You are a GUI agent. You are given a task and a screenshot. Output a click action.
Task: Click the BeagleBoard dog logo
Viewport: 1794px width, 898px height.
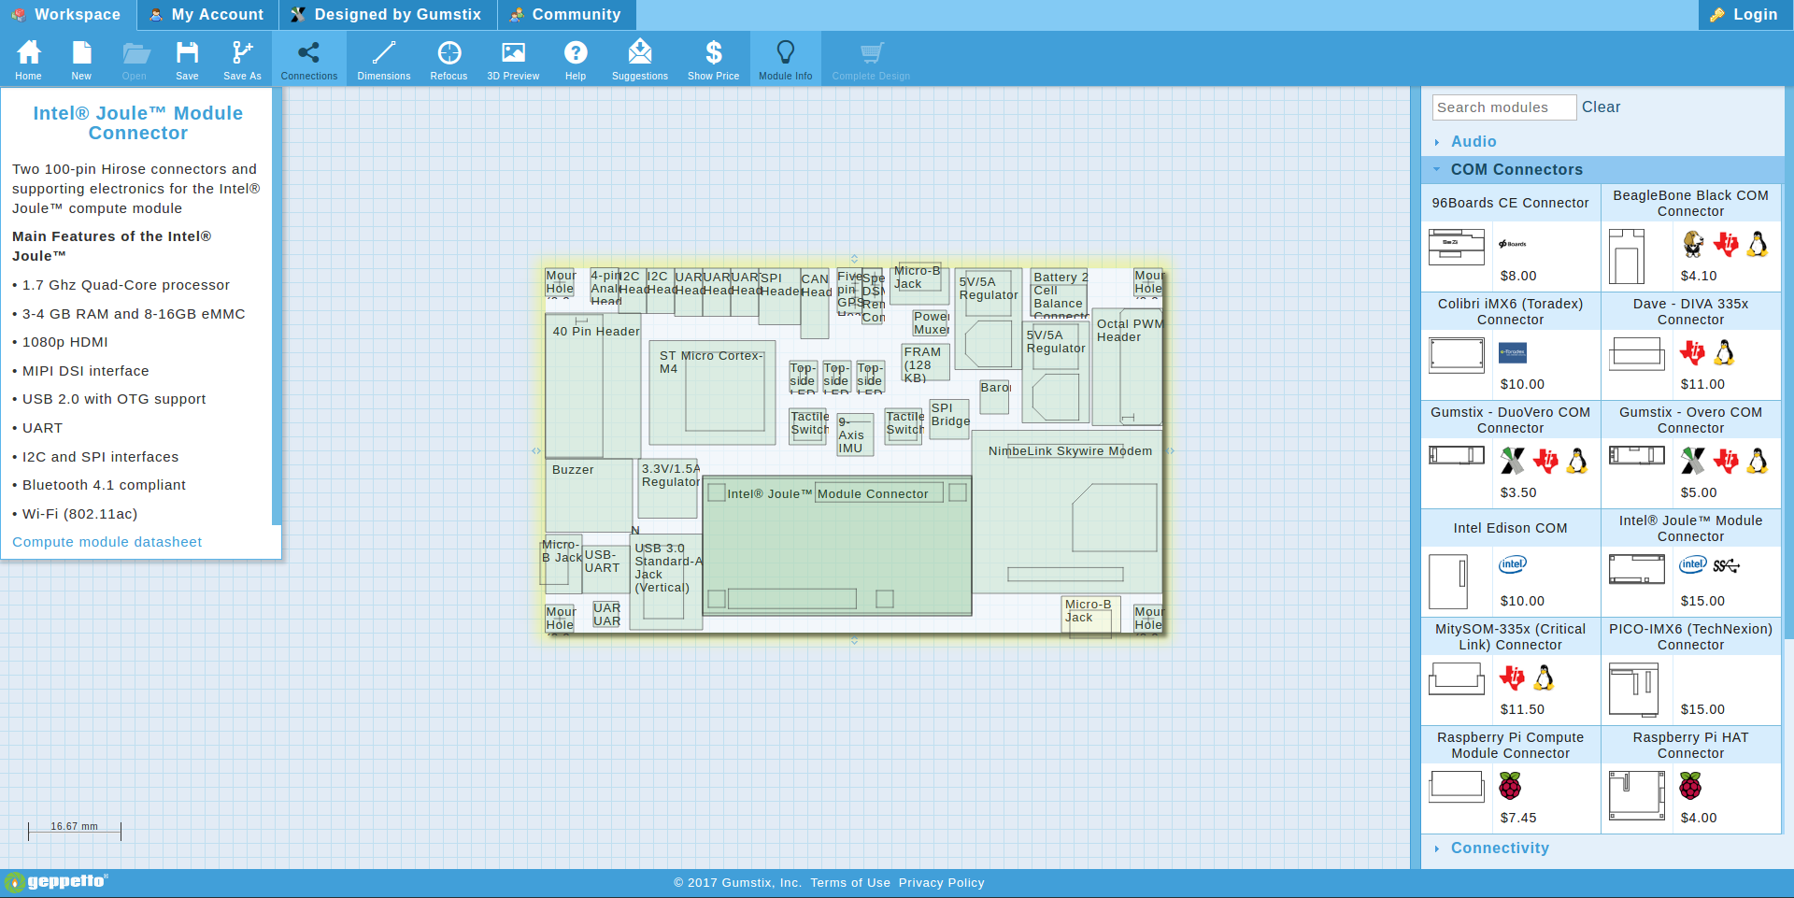pos(1693,245)
